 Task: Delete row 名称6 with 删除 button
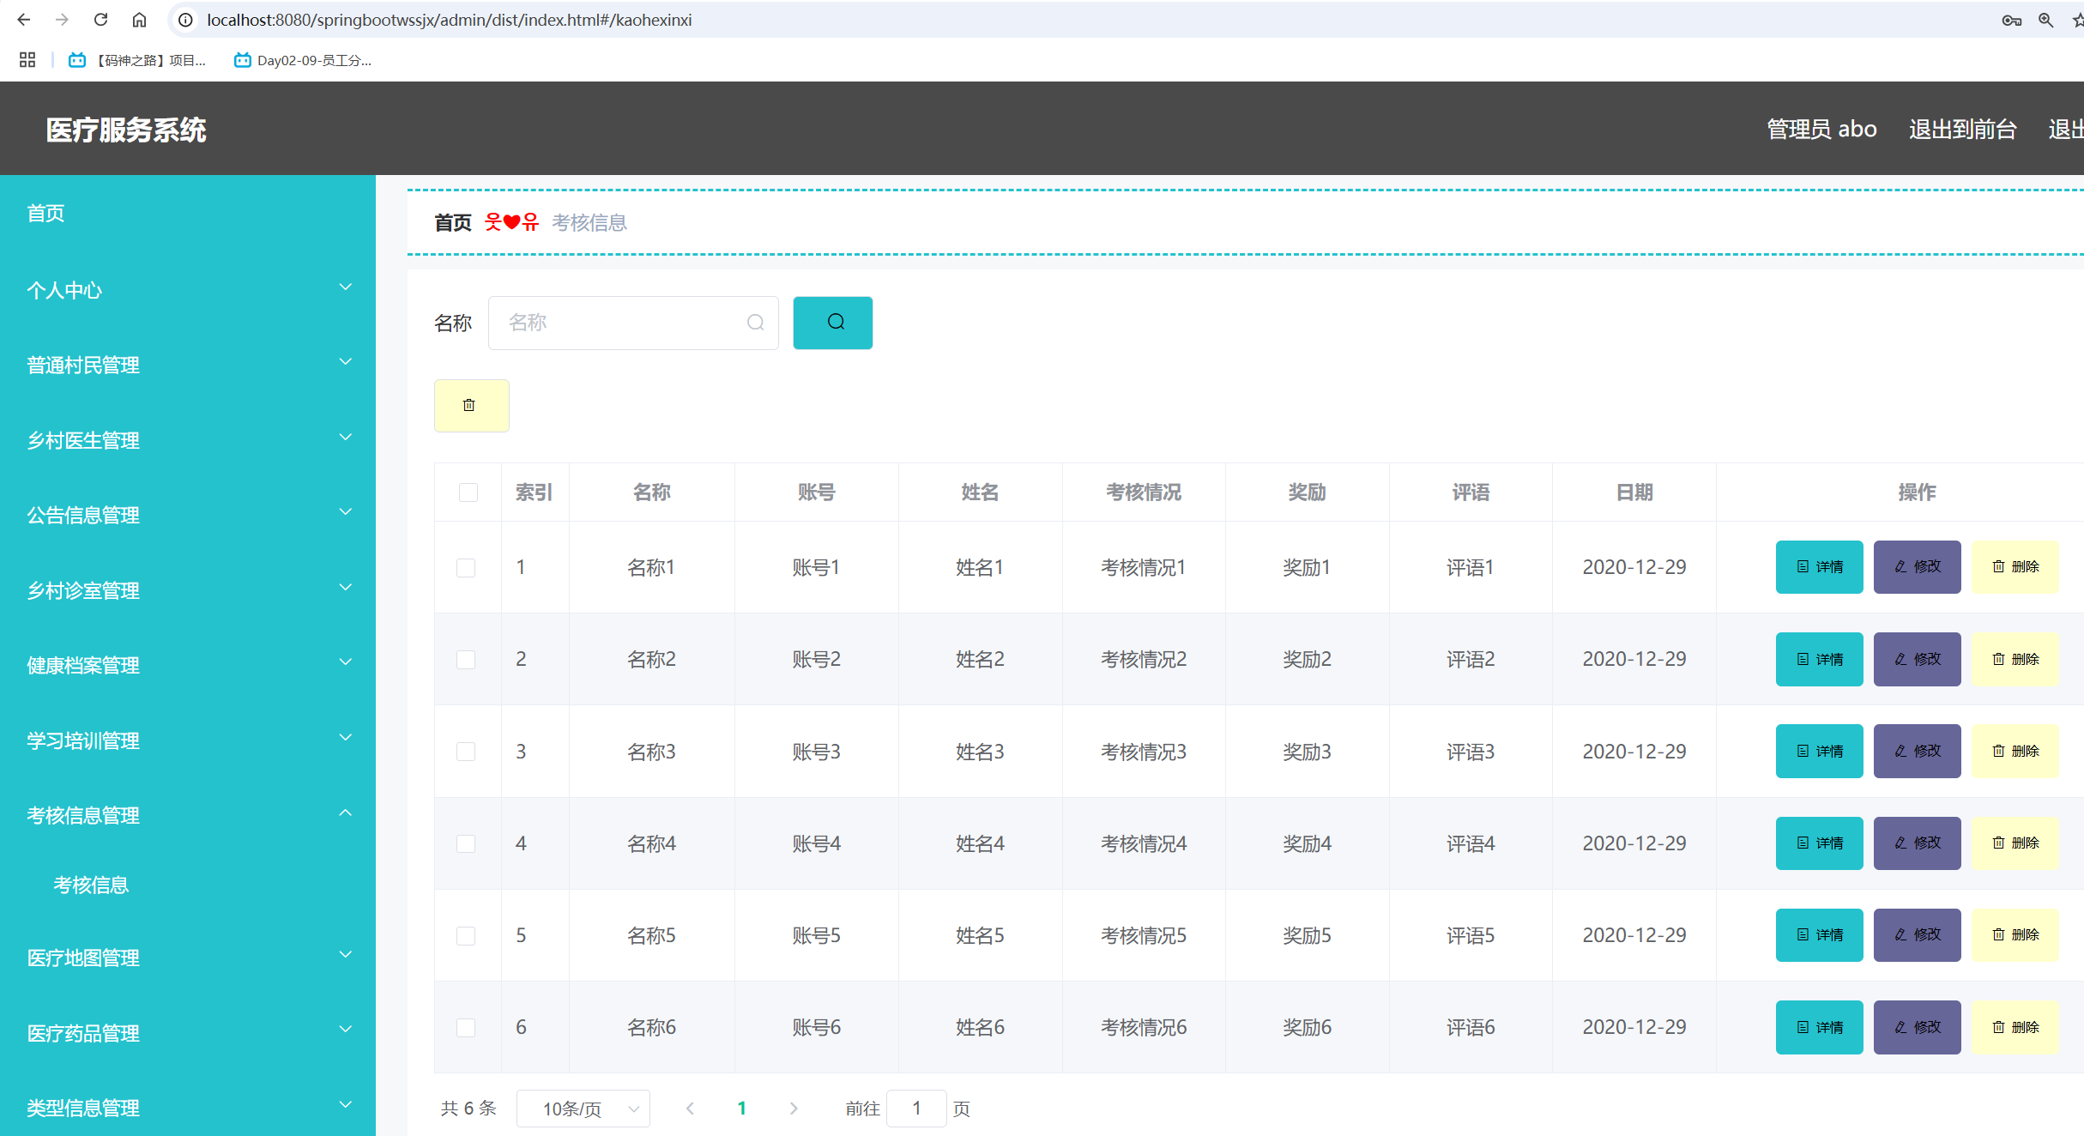pyautogui.click(x=2015, y=1027)
